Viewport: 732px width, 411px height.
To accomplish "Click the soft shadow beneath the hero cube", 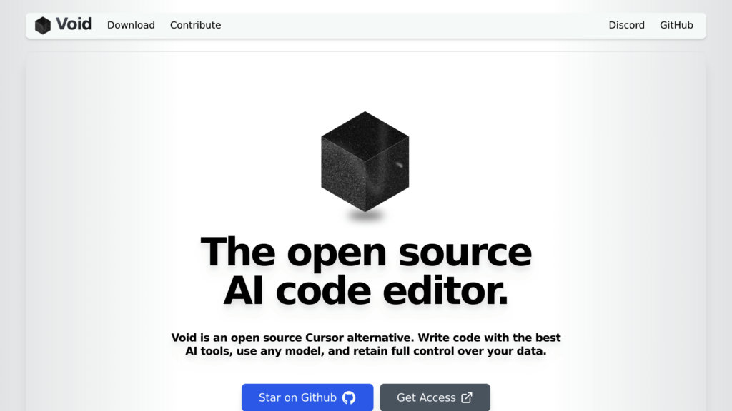I will point(365,216).
